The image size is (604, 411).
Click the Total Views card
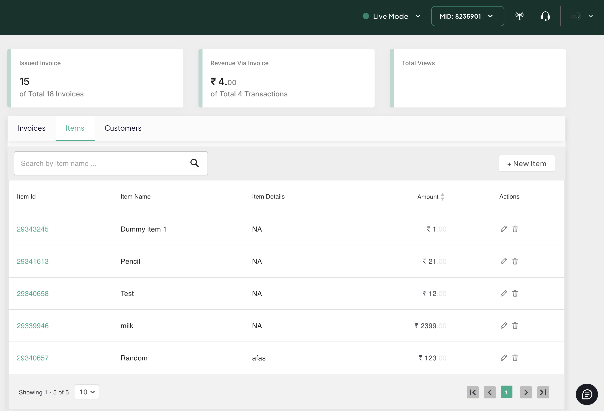point(478,78)
